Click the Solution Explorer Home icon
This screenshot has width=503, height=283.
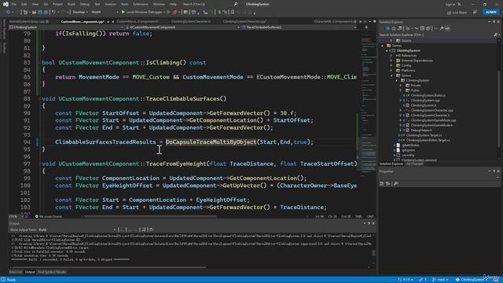point(394,28)
